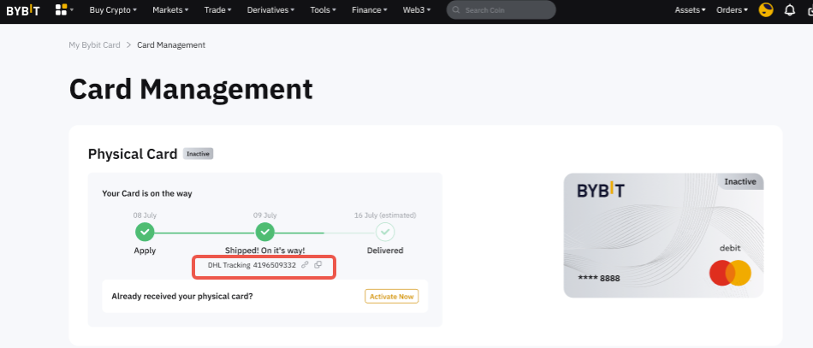Expand the Markets menu
The height and width of the screenshot is (348, 813).
tap(170, 10)
